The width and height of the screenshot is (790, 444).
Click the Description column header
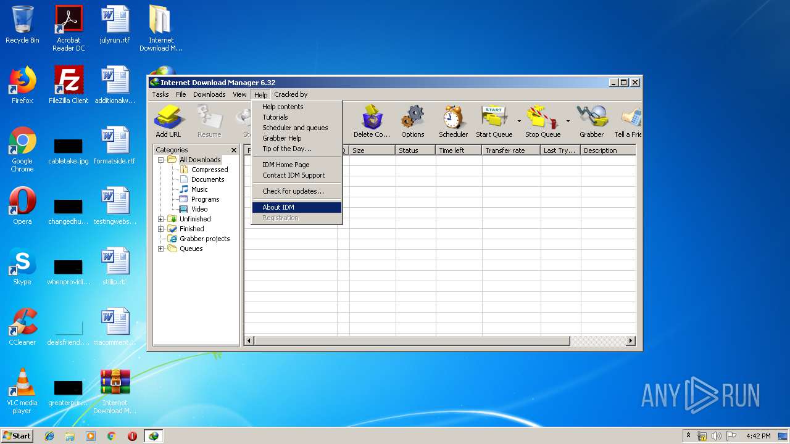(x=608, y=150)
